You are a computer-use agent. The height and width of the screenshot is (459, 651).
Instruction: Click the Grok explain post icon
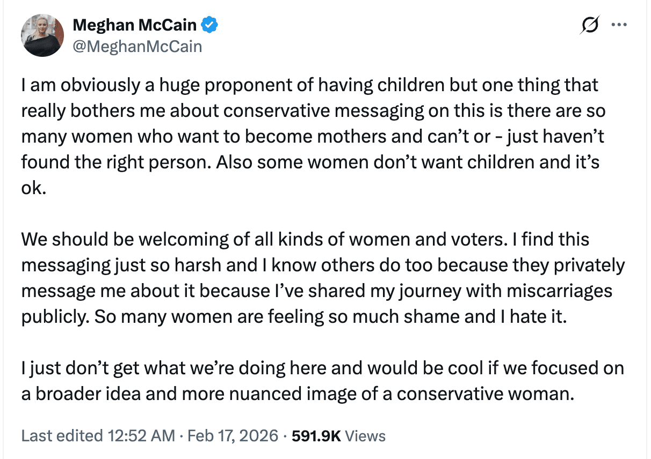tap(589, 25)
